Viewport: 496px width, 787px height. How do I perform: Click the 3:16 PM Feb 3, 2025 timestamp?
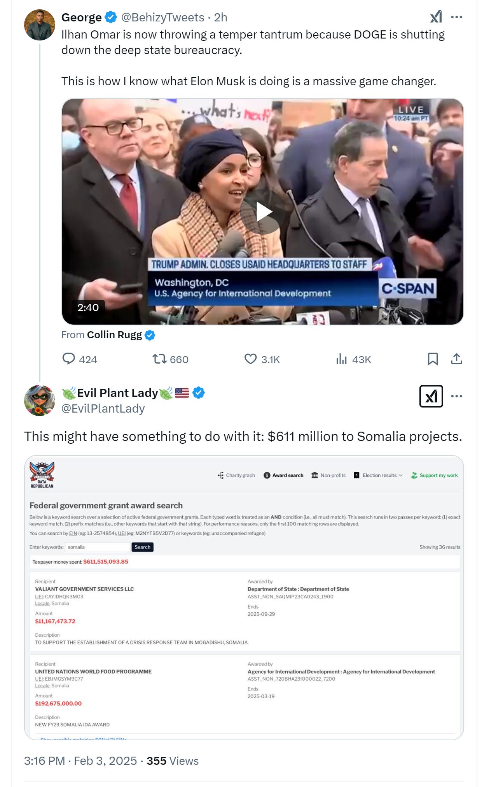80,761
